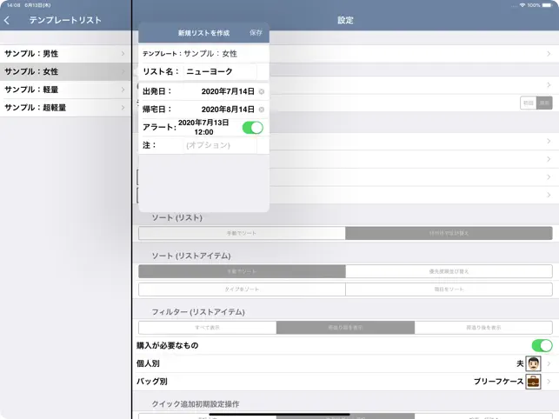Save the new list with 保存
The width and height of the screenshot is (559, 419).
pos(256,33)
